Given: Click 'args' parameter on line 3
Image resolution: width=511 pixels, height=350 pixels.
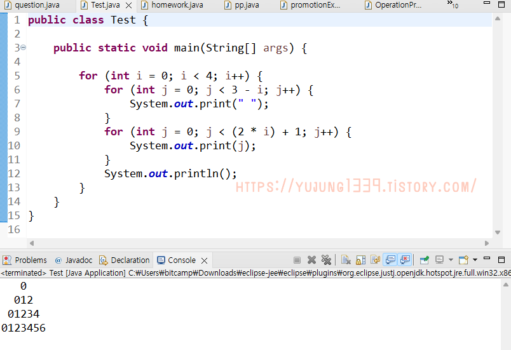Looking at the screenshot, I should pyautogui.click(x=276, y=48).
